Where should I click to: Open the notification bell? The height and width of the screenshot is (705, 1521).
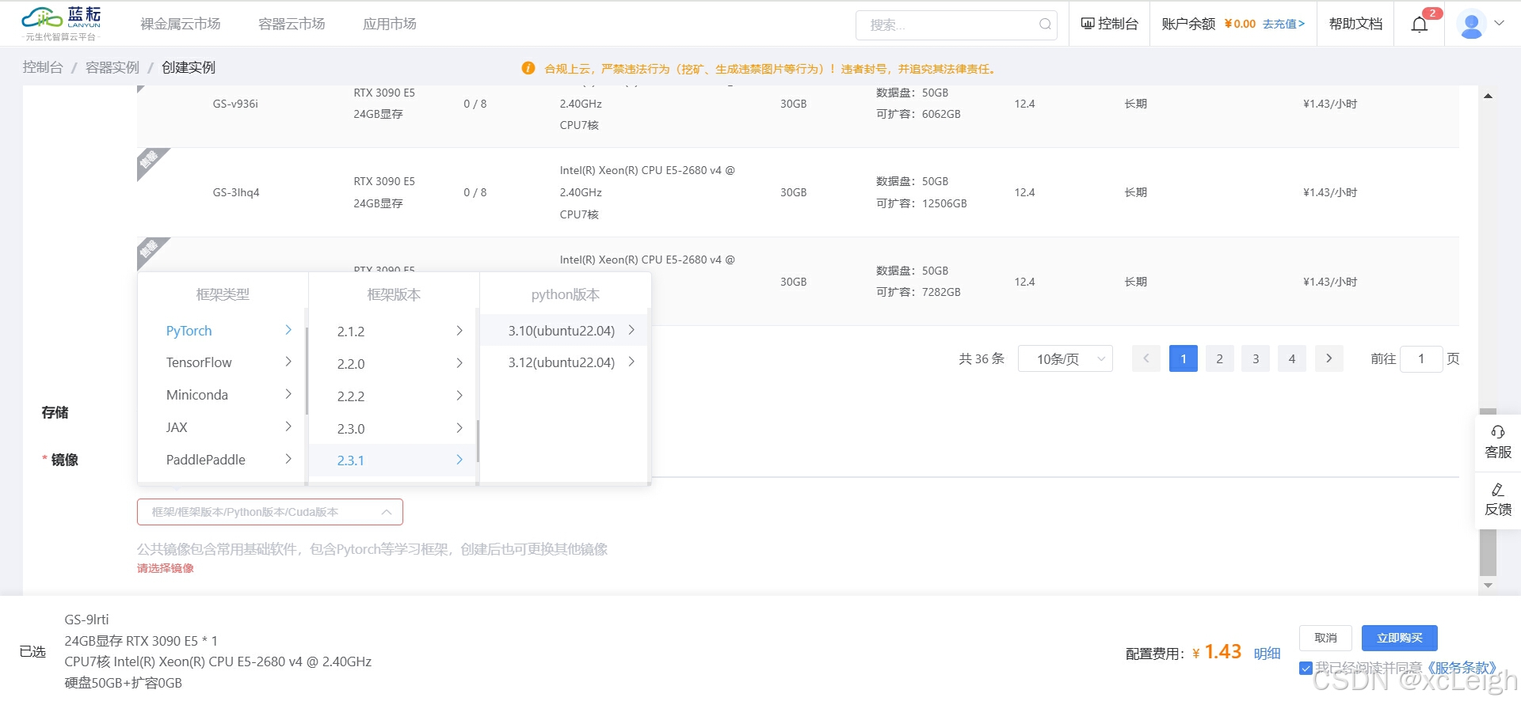1420,25
